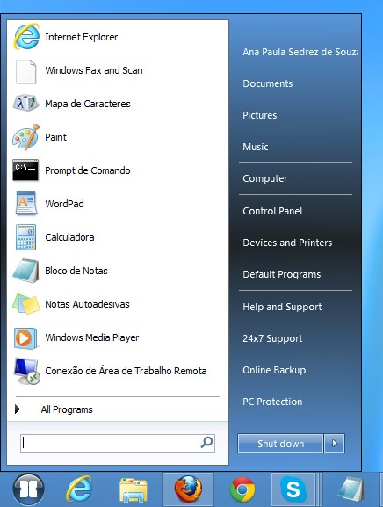Image resolution: width=383 pixels, height=507 pixels.
Task: Open Music from the Start menu
Action: [x=256, y=147]
